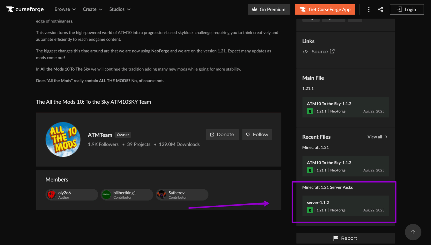Expand the Browse dropdown menu

coord(65,9)
